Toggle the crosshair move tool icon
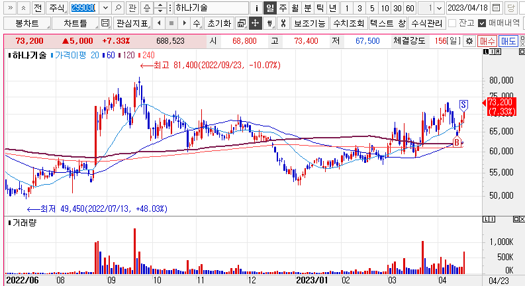 pos(255,23)
